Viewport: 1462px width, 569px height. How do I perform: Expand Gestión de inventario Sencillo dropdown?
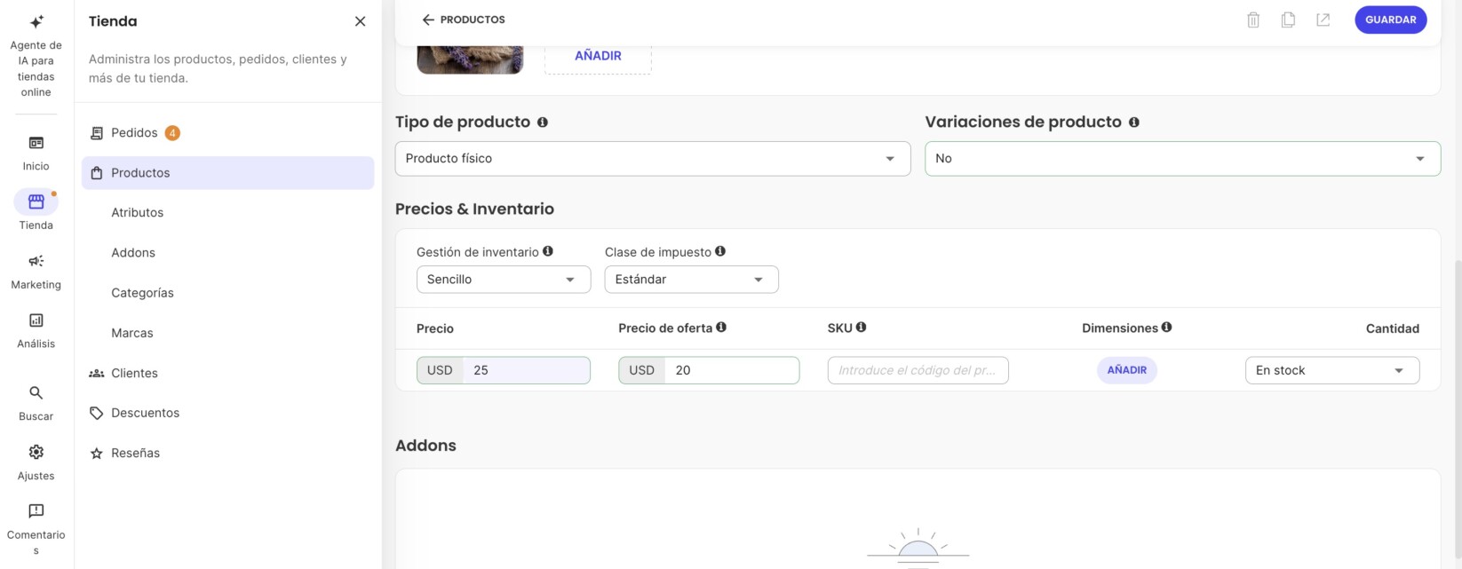504,280
